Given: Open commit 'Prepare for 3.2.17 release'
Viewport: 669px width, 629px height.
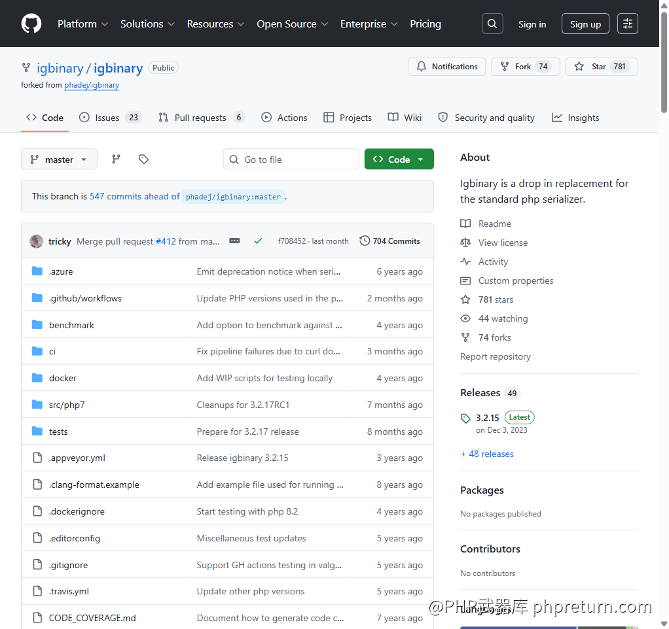Looking at the screenshot, I should point(248,432).
